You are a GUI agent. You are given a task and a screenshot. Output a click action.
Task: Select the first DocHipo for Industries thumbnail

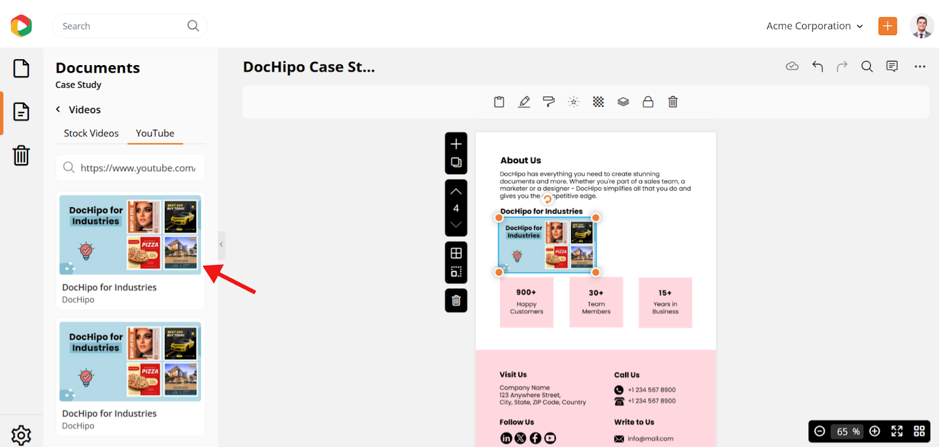coord(130,235)
